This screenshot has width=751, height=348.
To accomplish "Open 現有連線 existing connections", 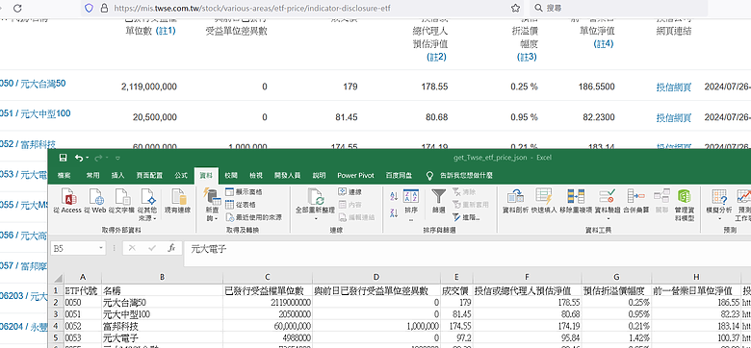I will click(178, 201).
